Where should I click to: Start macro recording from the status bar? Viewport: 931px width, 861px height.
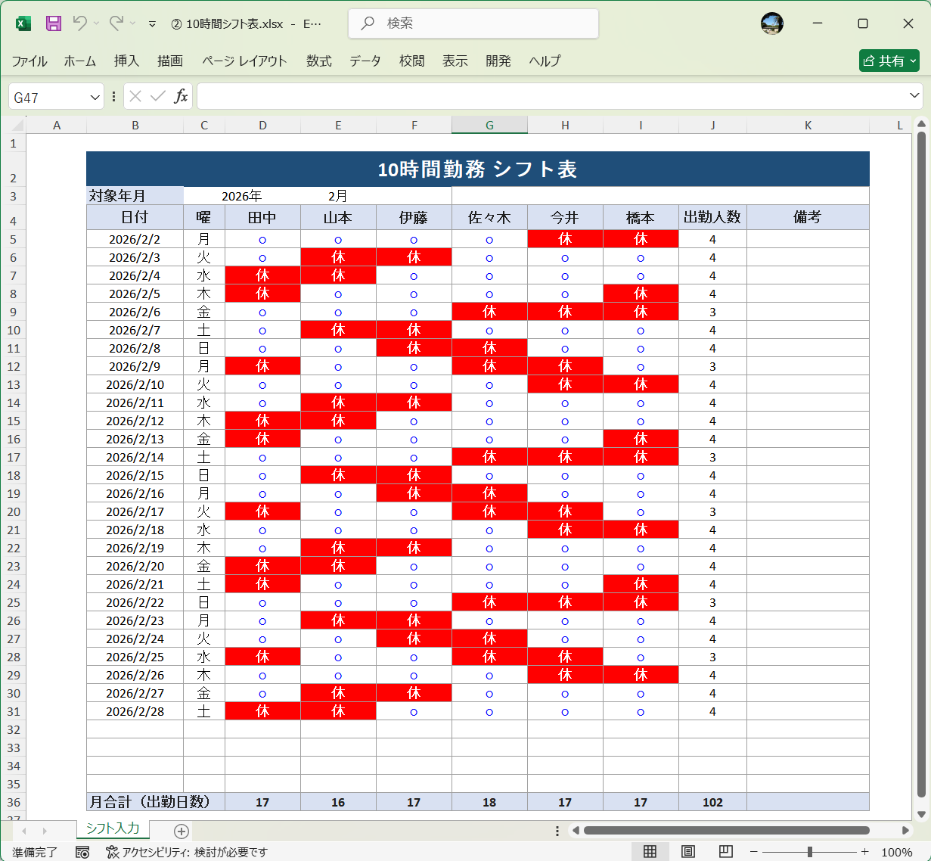pos(82,852)
